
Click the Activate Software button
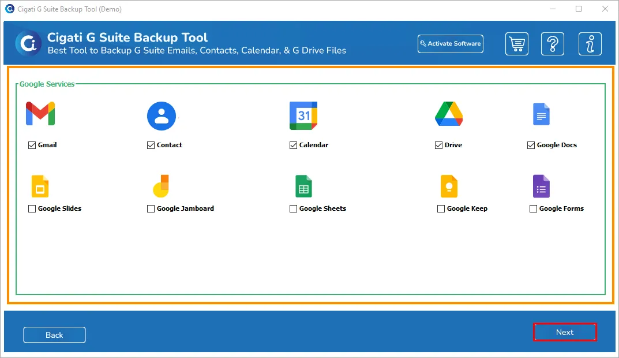point(451,43)
